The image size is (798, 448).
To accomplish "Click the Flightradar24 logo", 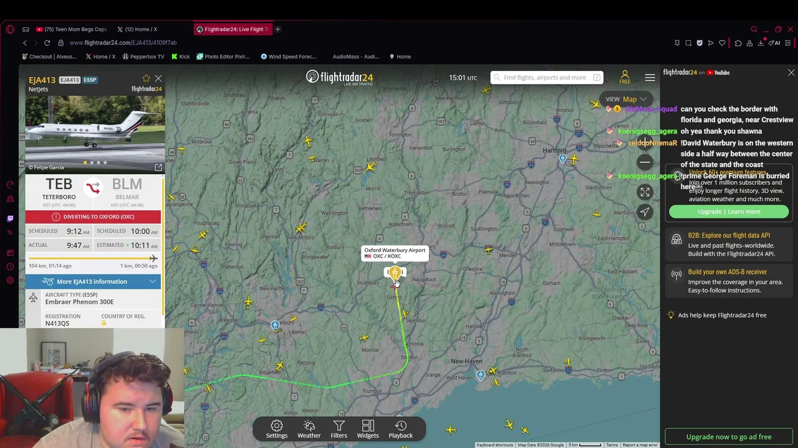I will 340,77.
